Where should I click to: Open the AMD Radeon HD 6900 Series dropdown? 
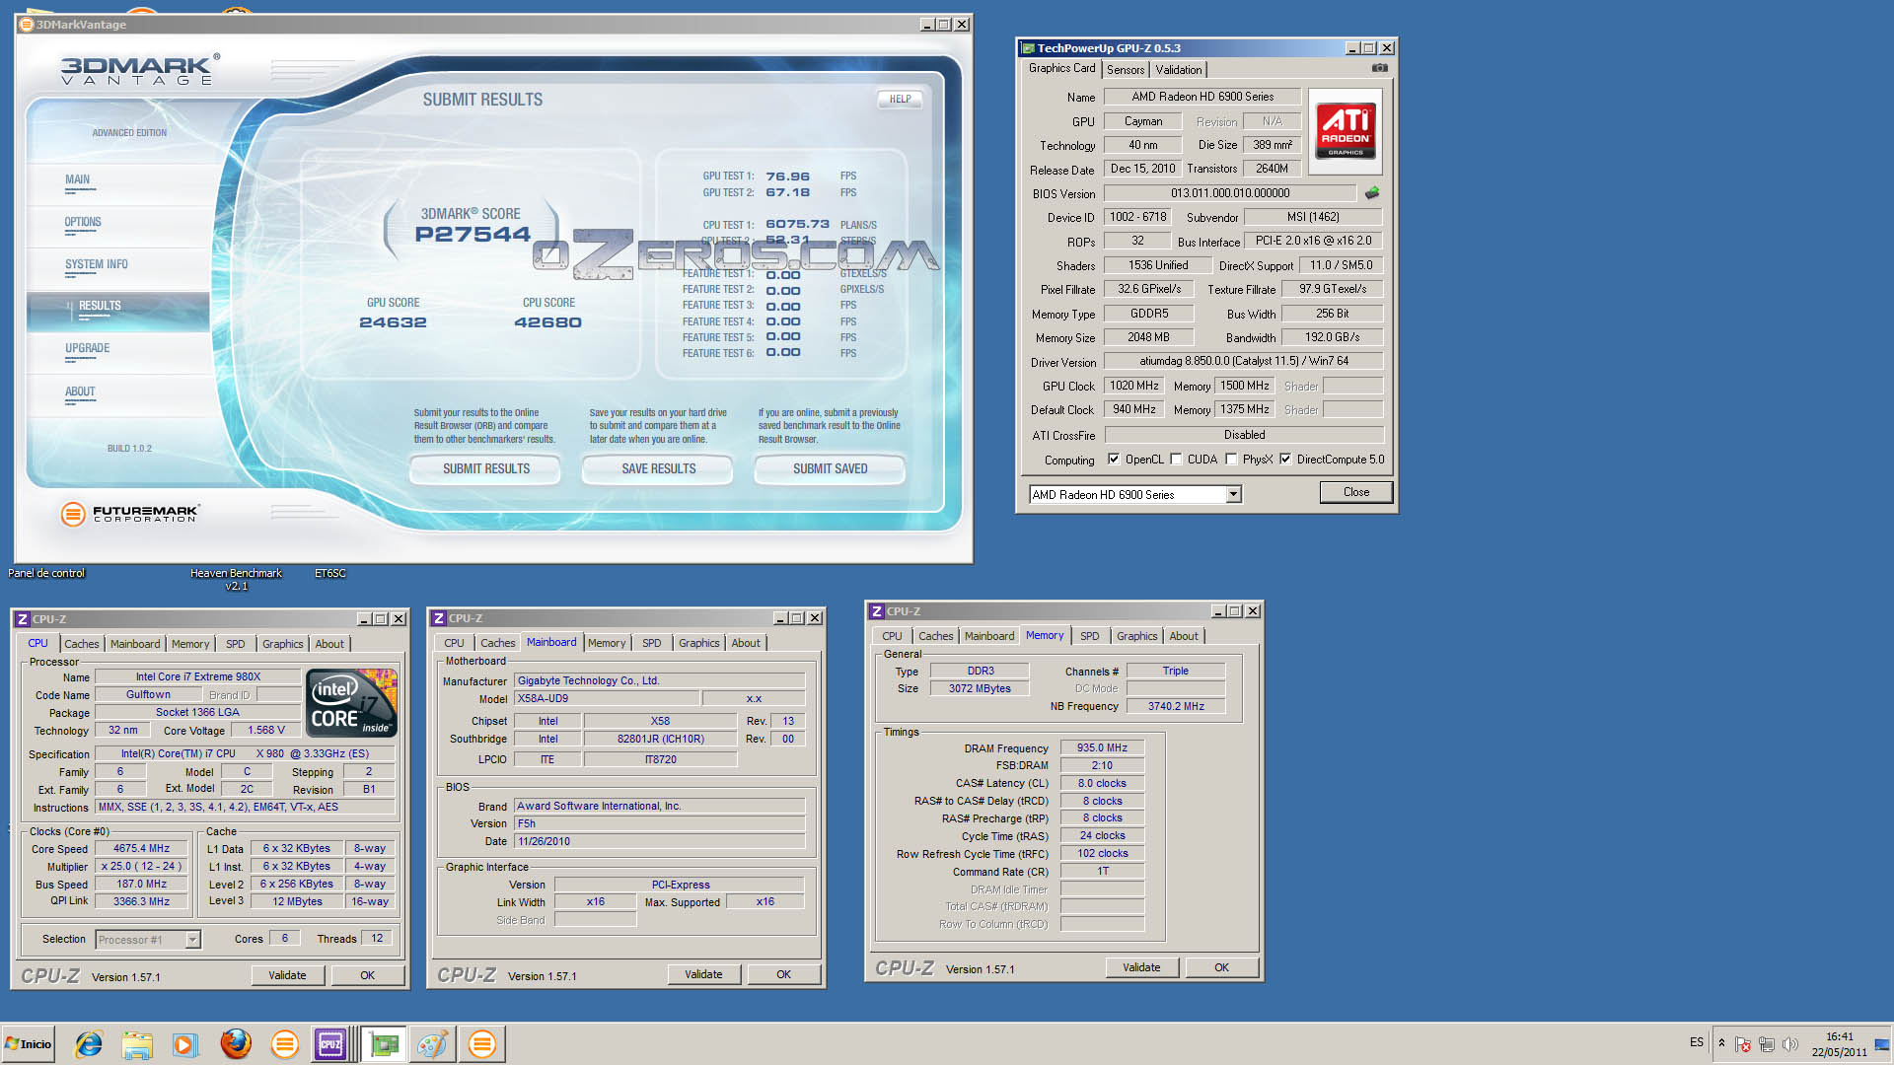1233,495
